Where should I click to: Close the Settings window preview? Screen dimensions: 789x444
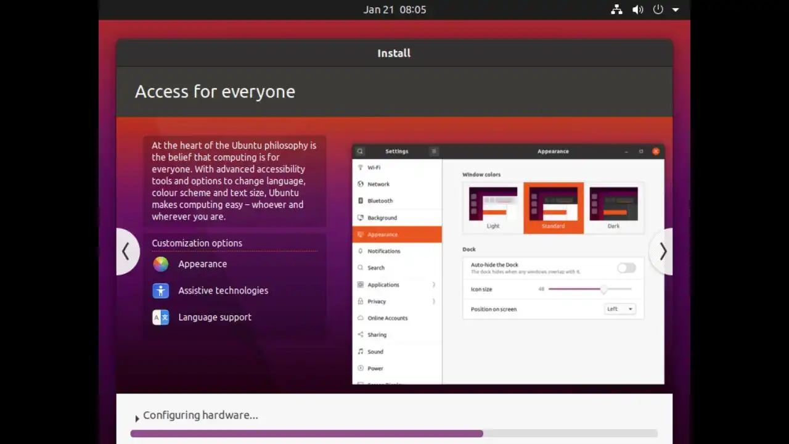(656, 151)
